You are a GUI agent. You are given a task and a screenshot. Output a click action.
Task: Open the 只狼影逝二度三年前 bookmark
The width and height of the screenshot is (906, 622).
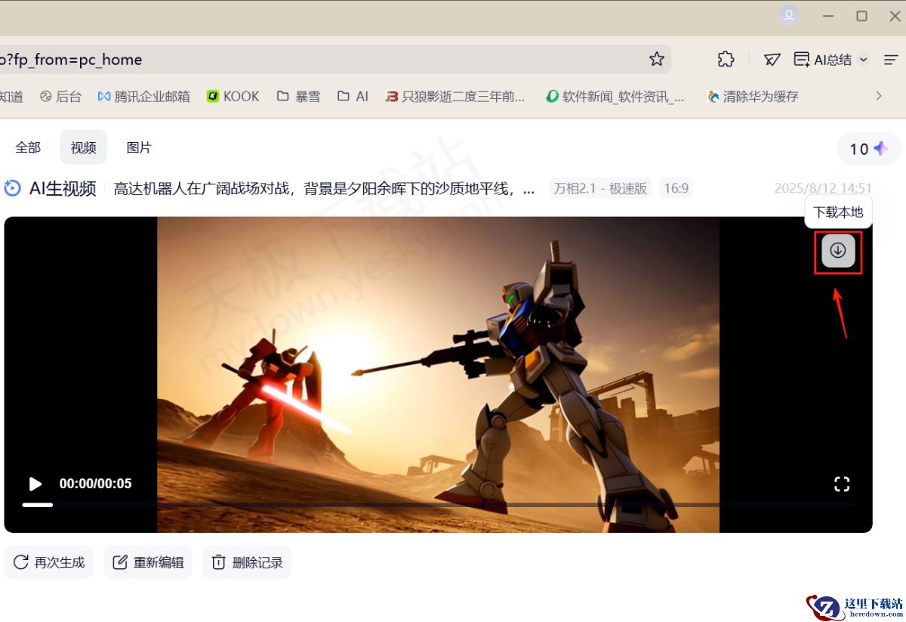(455, 96)
